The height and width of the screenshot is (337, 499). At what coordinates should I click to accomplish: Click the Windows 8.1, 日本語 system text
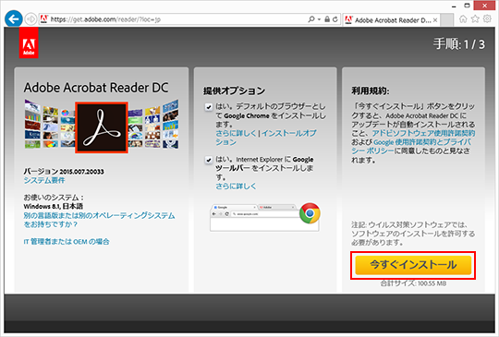point(54,206)
